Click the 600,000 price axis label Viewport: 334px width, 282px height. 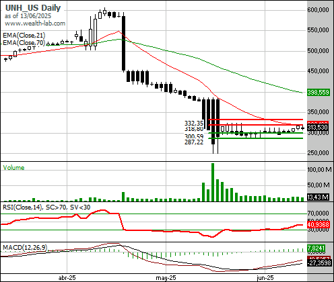[x=318, y=10]
